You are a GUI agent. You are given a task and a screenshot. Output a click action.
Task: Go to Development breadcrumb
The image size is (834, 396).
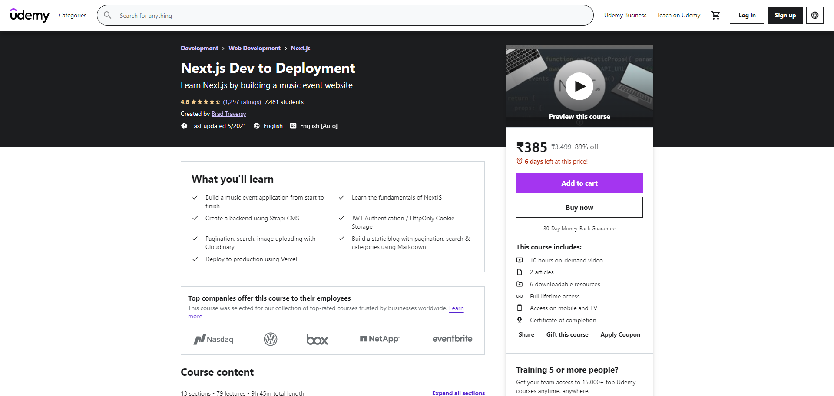tap(199, 48)
